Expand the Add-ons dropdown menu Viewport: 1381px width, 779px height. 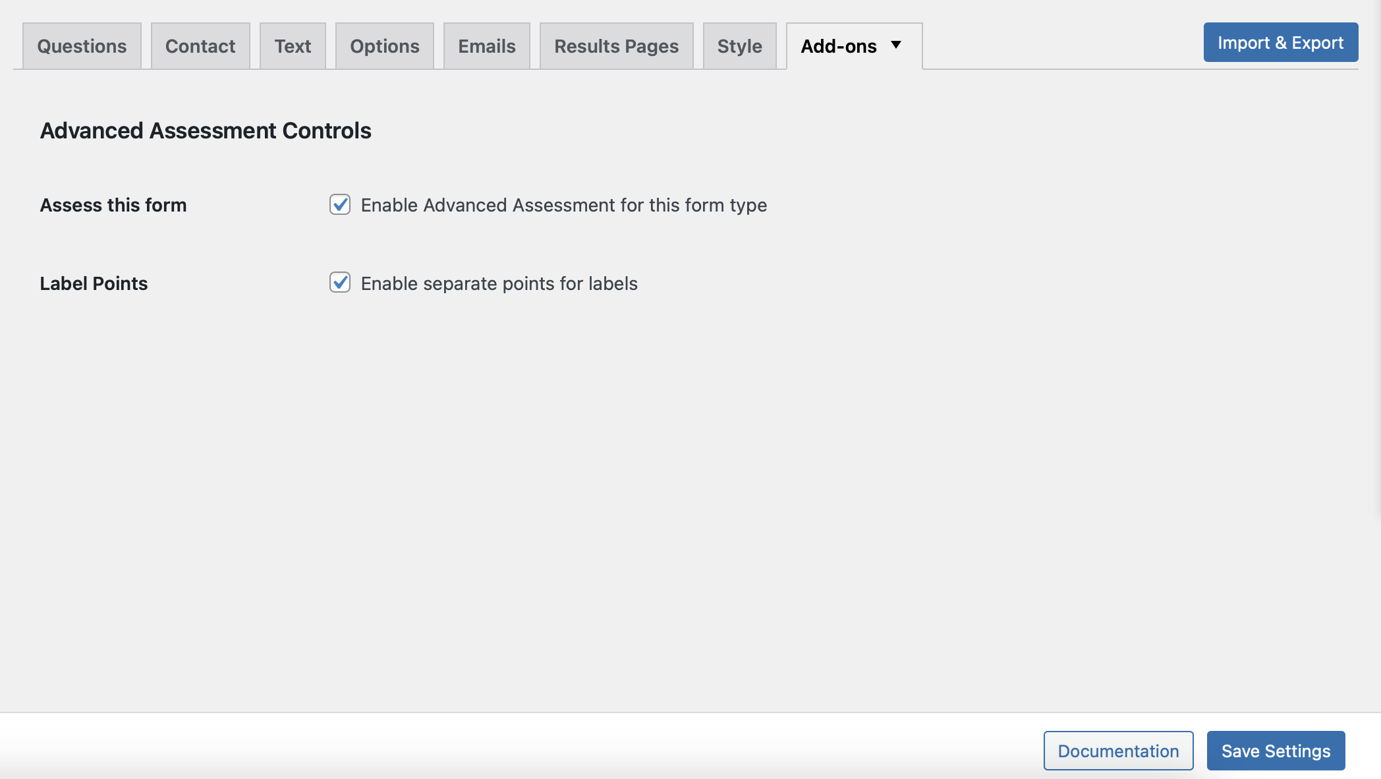(897, 45)
